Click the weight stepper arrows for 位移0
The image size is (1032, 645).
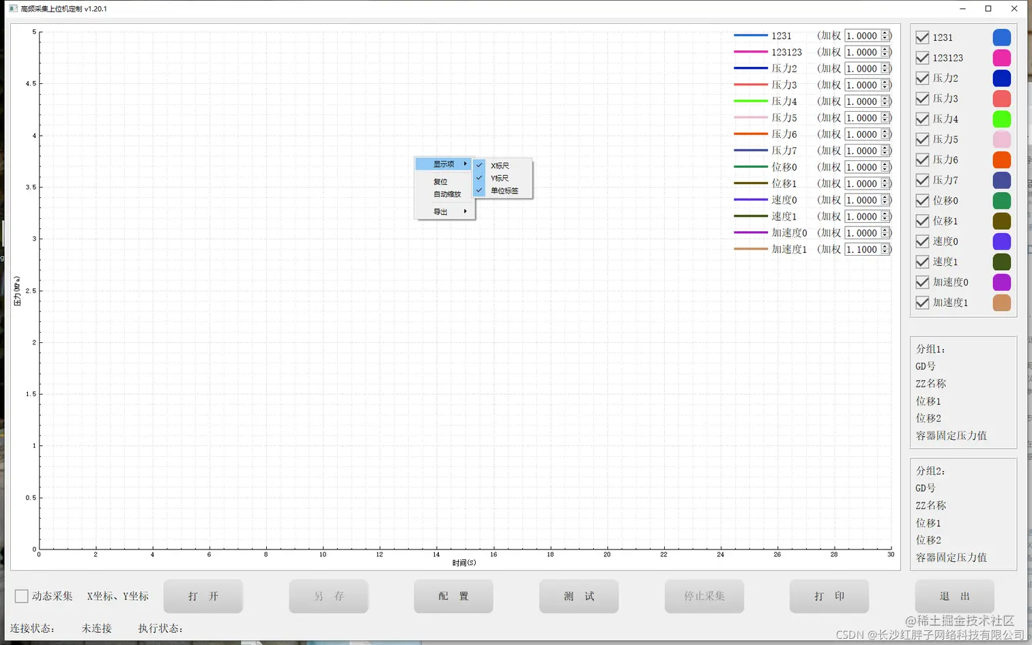pyautogui.click(x=885, y=167)
